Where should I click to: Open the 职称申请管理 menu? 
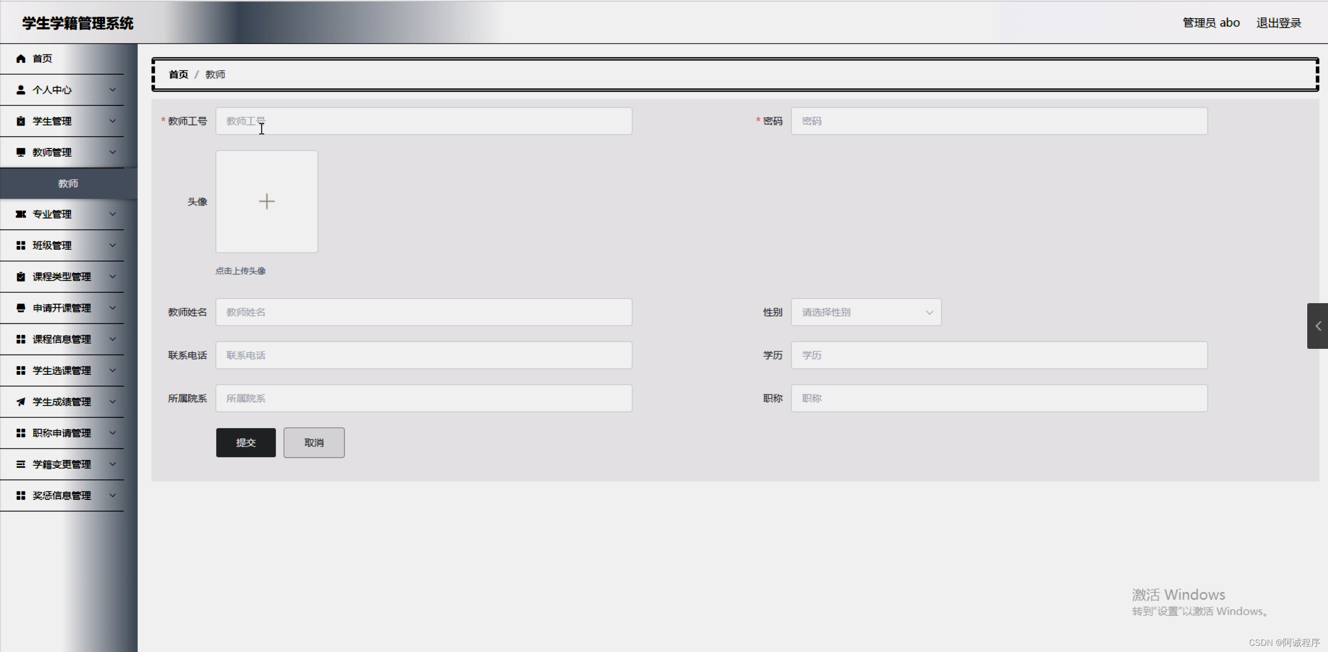[62, 433]
